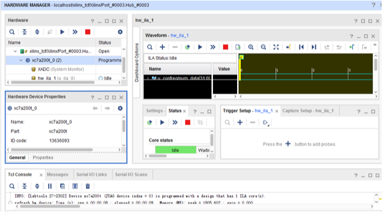Screen dimensions: 383x213
Task: Zoom fit the waveform view
Action: pyautogui.click(x=276, y=47)
